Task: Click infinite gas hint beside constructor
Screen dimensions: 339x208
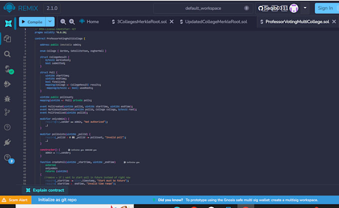Action: click(82, 150)
